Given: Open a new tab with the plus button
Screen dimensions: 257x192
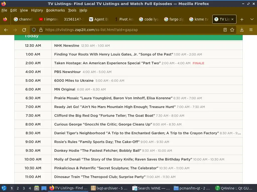Looking at the screenshot, I should [242, 19].
